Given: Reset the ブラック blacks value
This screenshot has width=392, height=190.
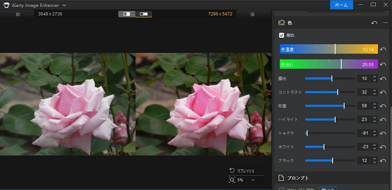Looking at the screenshot, I should click(x=383, y=161).
